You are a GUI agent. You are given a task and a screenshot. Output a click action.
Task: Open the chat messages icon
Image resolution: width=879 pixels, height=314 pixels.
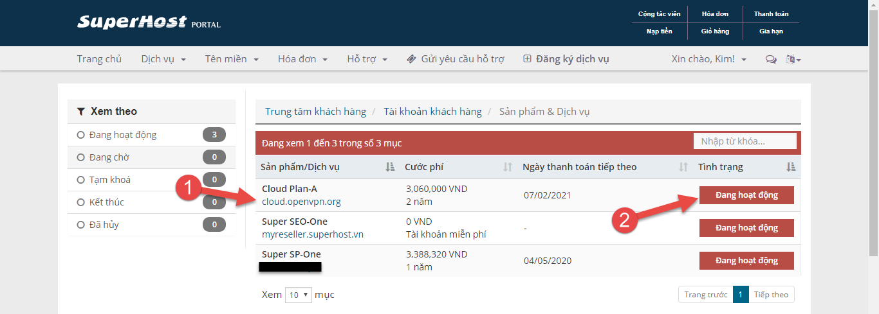coord(770,59)
